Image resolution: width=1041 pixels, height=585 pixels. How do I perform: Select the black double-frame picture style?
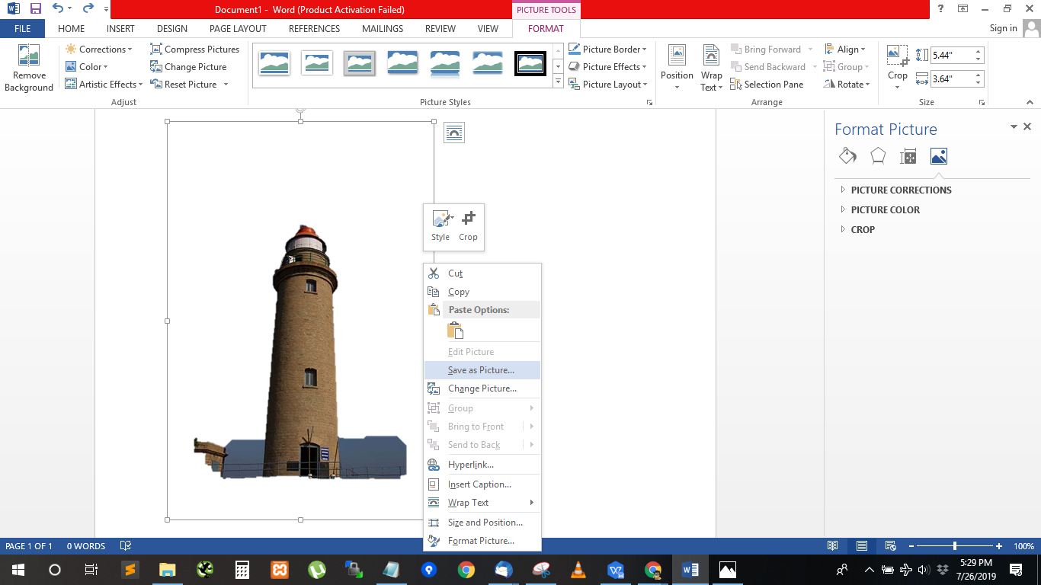pos(530,63)
